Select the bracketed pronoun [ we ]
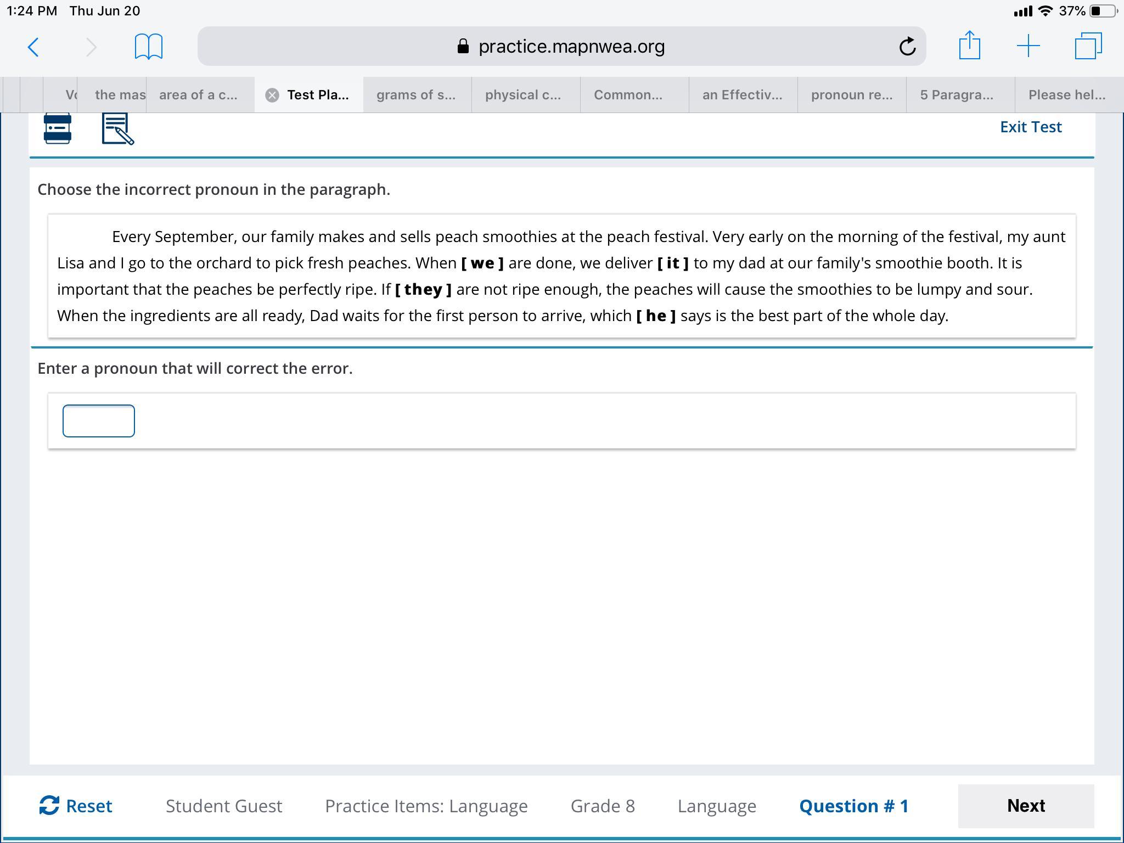Image resolution: width=1124 pixels, height=843 pixels. (x=482, y=263)
